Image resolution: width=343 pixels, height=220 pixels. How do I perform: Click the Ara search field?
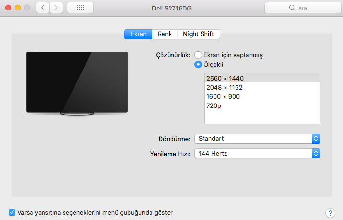click(306, 8)
